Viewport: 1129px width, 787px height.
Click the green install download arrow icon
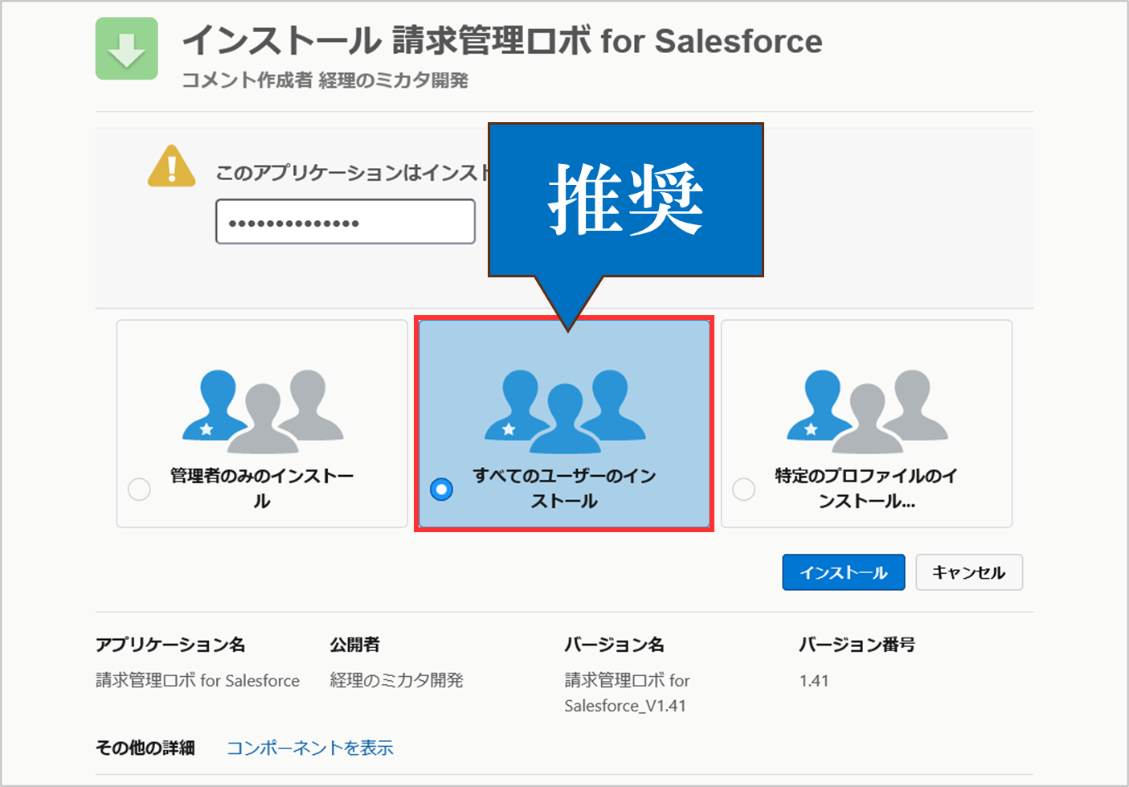coord(126,49)
